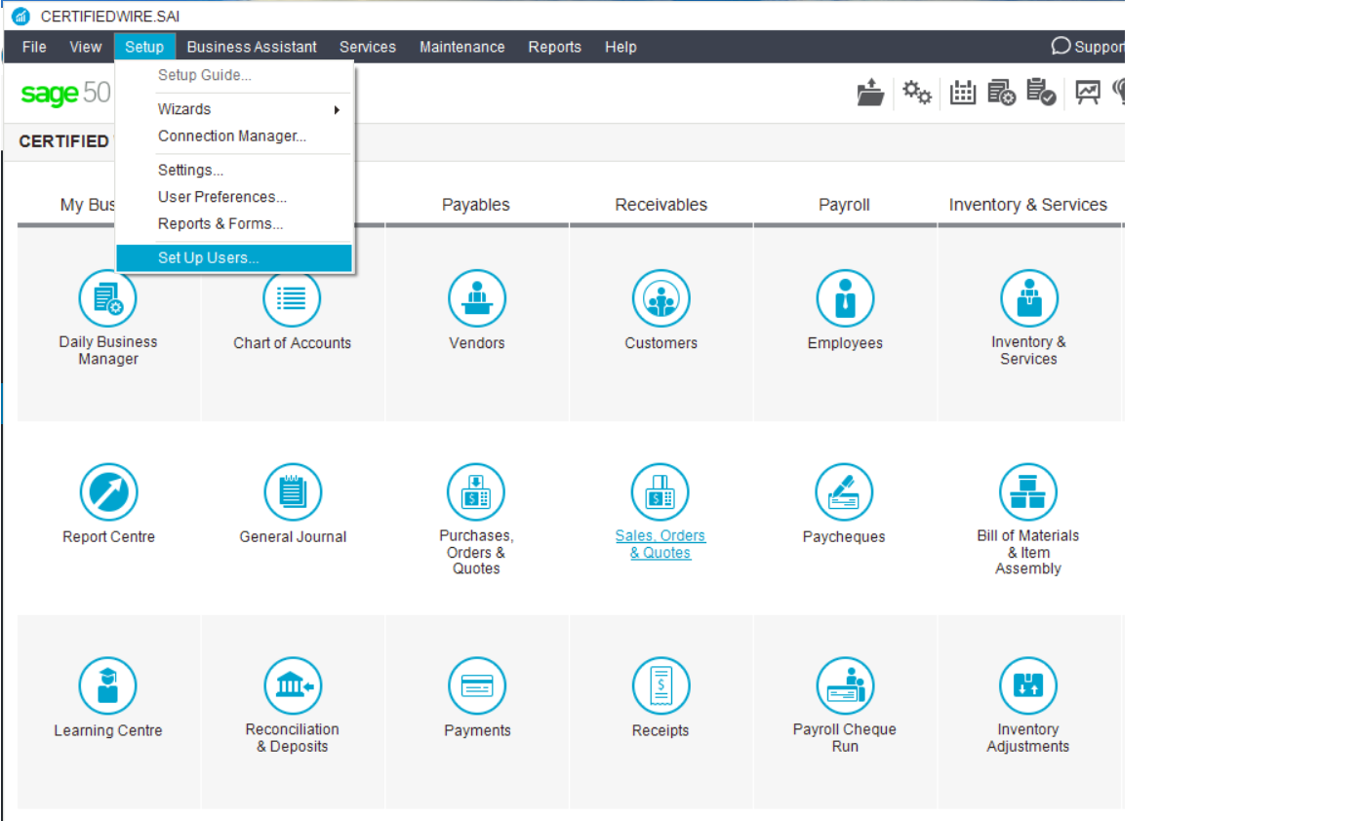Screen dimensions: 1361x821
Task: Open the Chart of Accounts icon
Action: pos(292,298)
